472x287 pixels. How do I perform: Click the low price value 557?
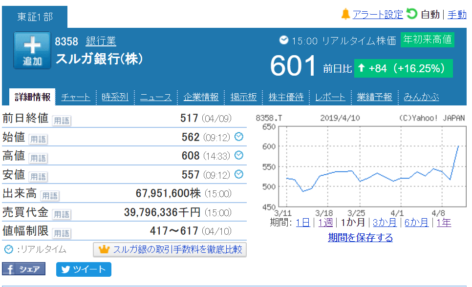coord(190,174)
